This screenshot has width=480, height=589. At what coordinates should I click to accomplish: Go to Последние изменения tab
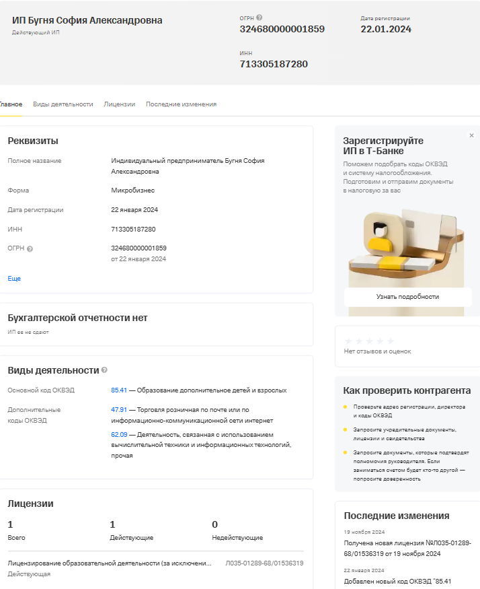click(x=181, y=104)
